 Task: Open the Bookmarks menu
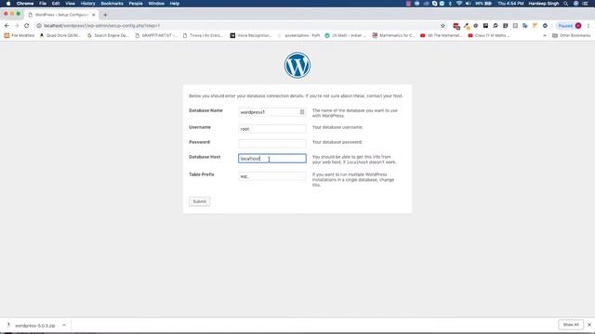pyautogui.click(x=112, y=4)
